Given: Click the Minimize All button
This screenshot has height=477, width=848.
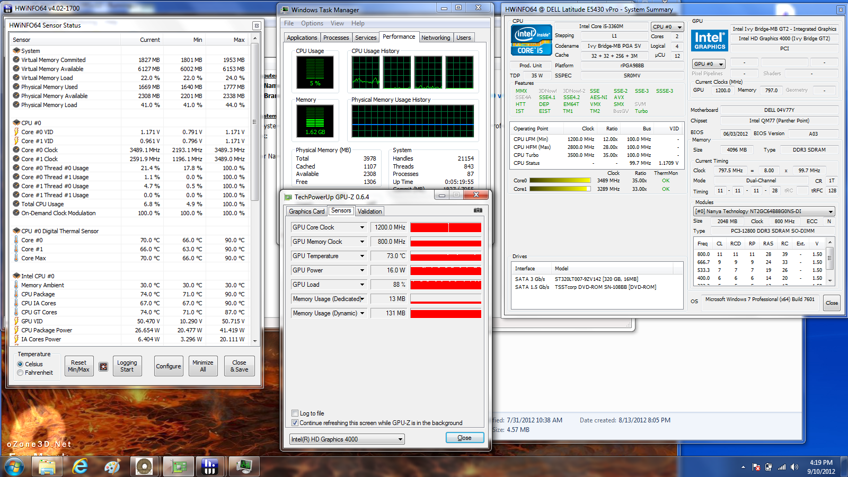Looking at the screenshot, I should click(203, 366).
